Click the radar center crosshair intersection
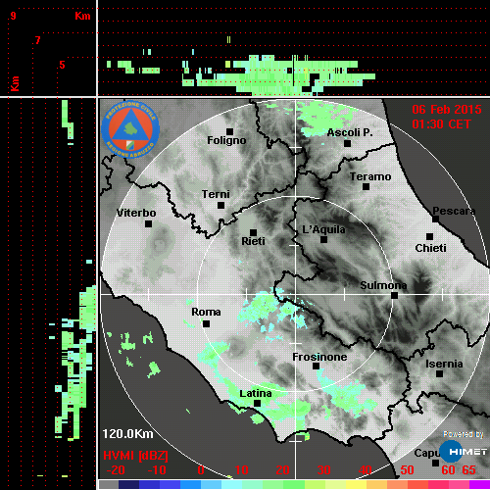 click(296, 295)
